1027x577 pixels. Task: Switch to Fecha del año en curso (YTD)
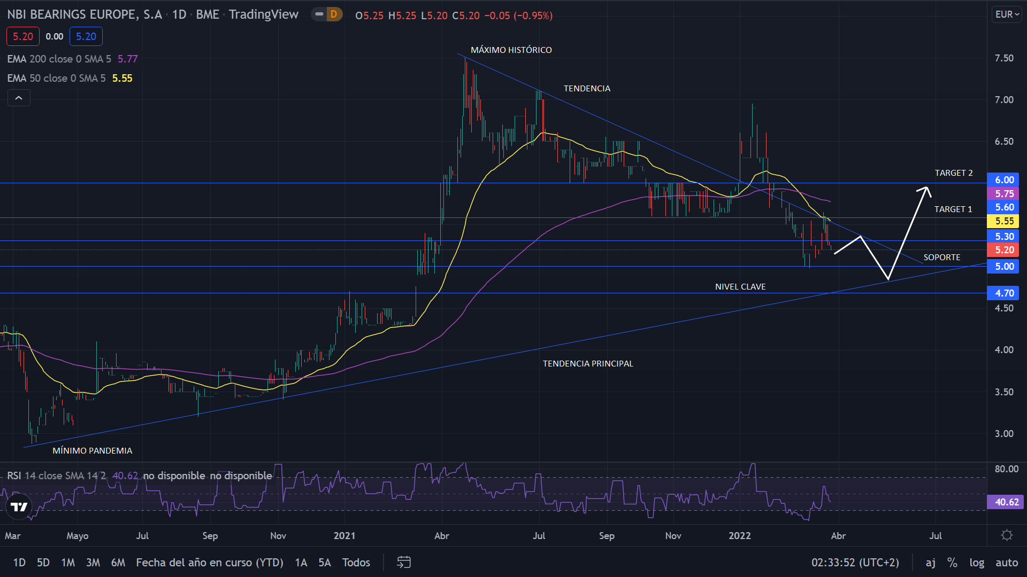[x=210, y=562]
